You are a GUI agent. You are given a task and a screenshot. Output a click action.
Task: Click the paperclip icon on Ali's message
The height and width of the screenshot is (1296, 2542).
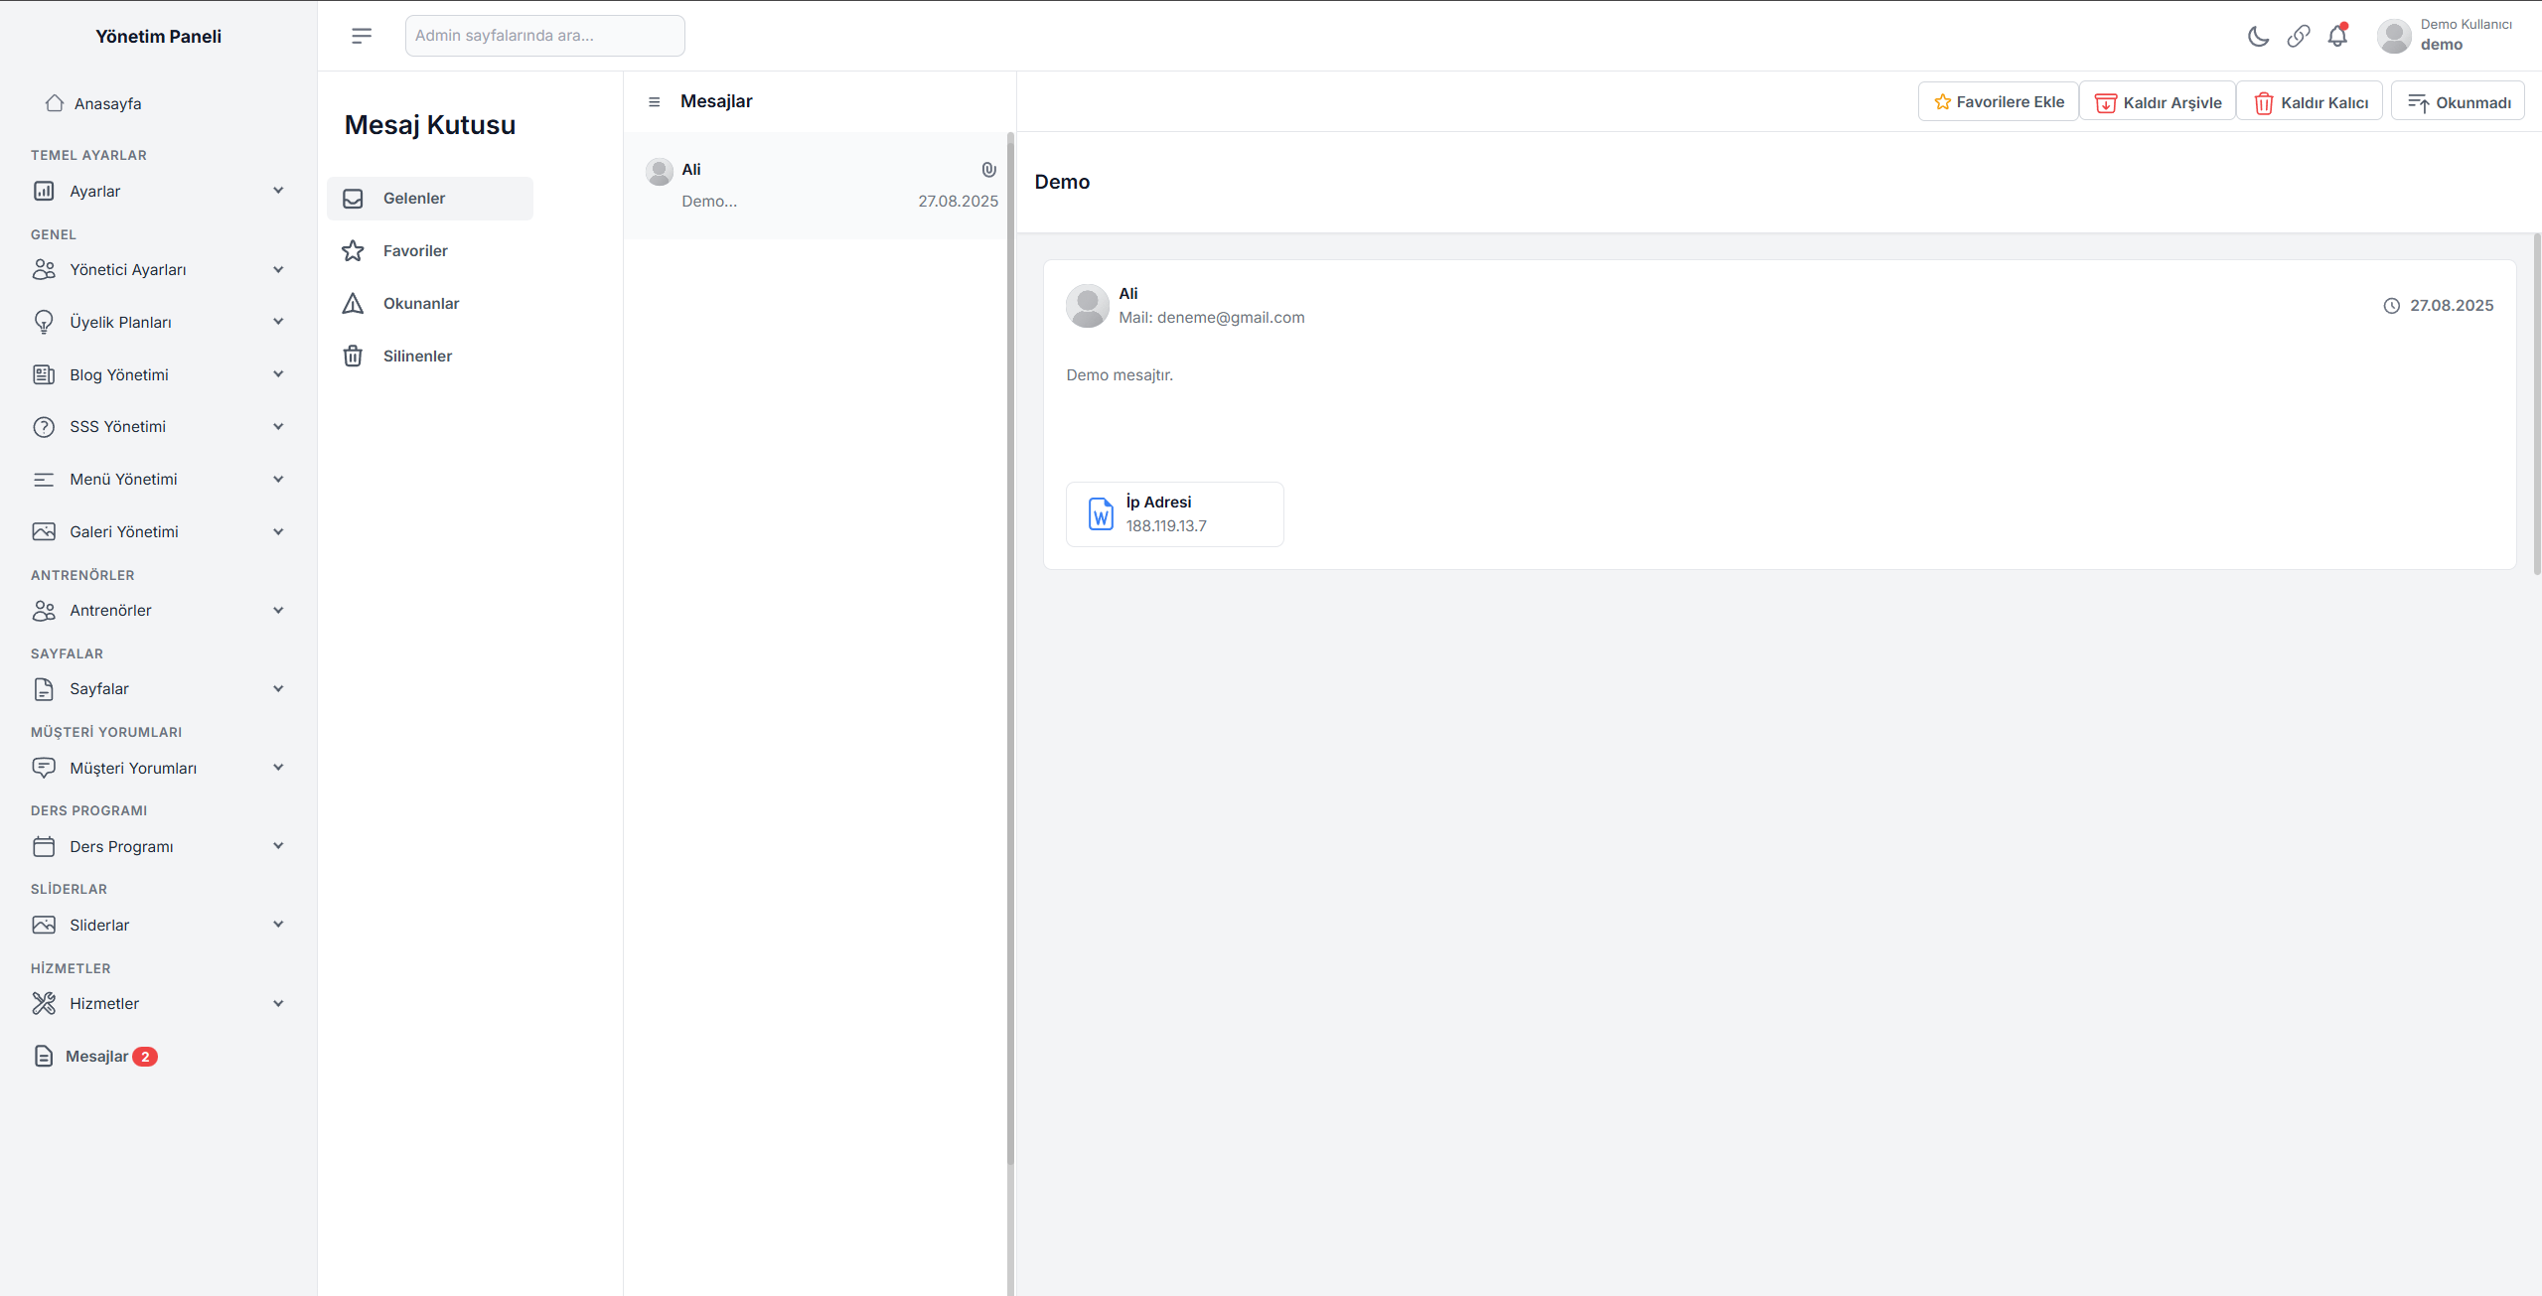pyautogui.click(x=988, y=170)
